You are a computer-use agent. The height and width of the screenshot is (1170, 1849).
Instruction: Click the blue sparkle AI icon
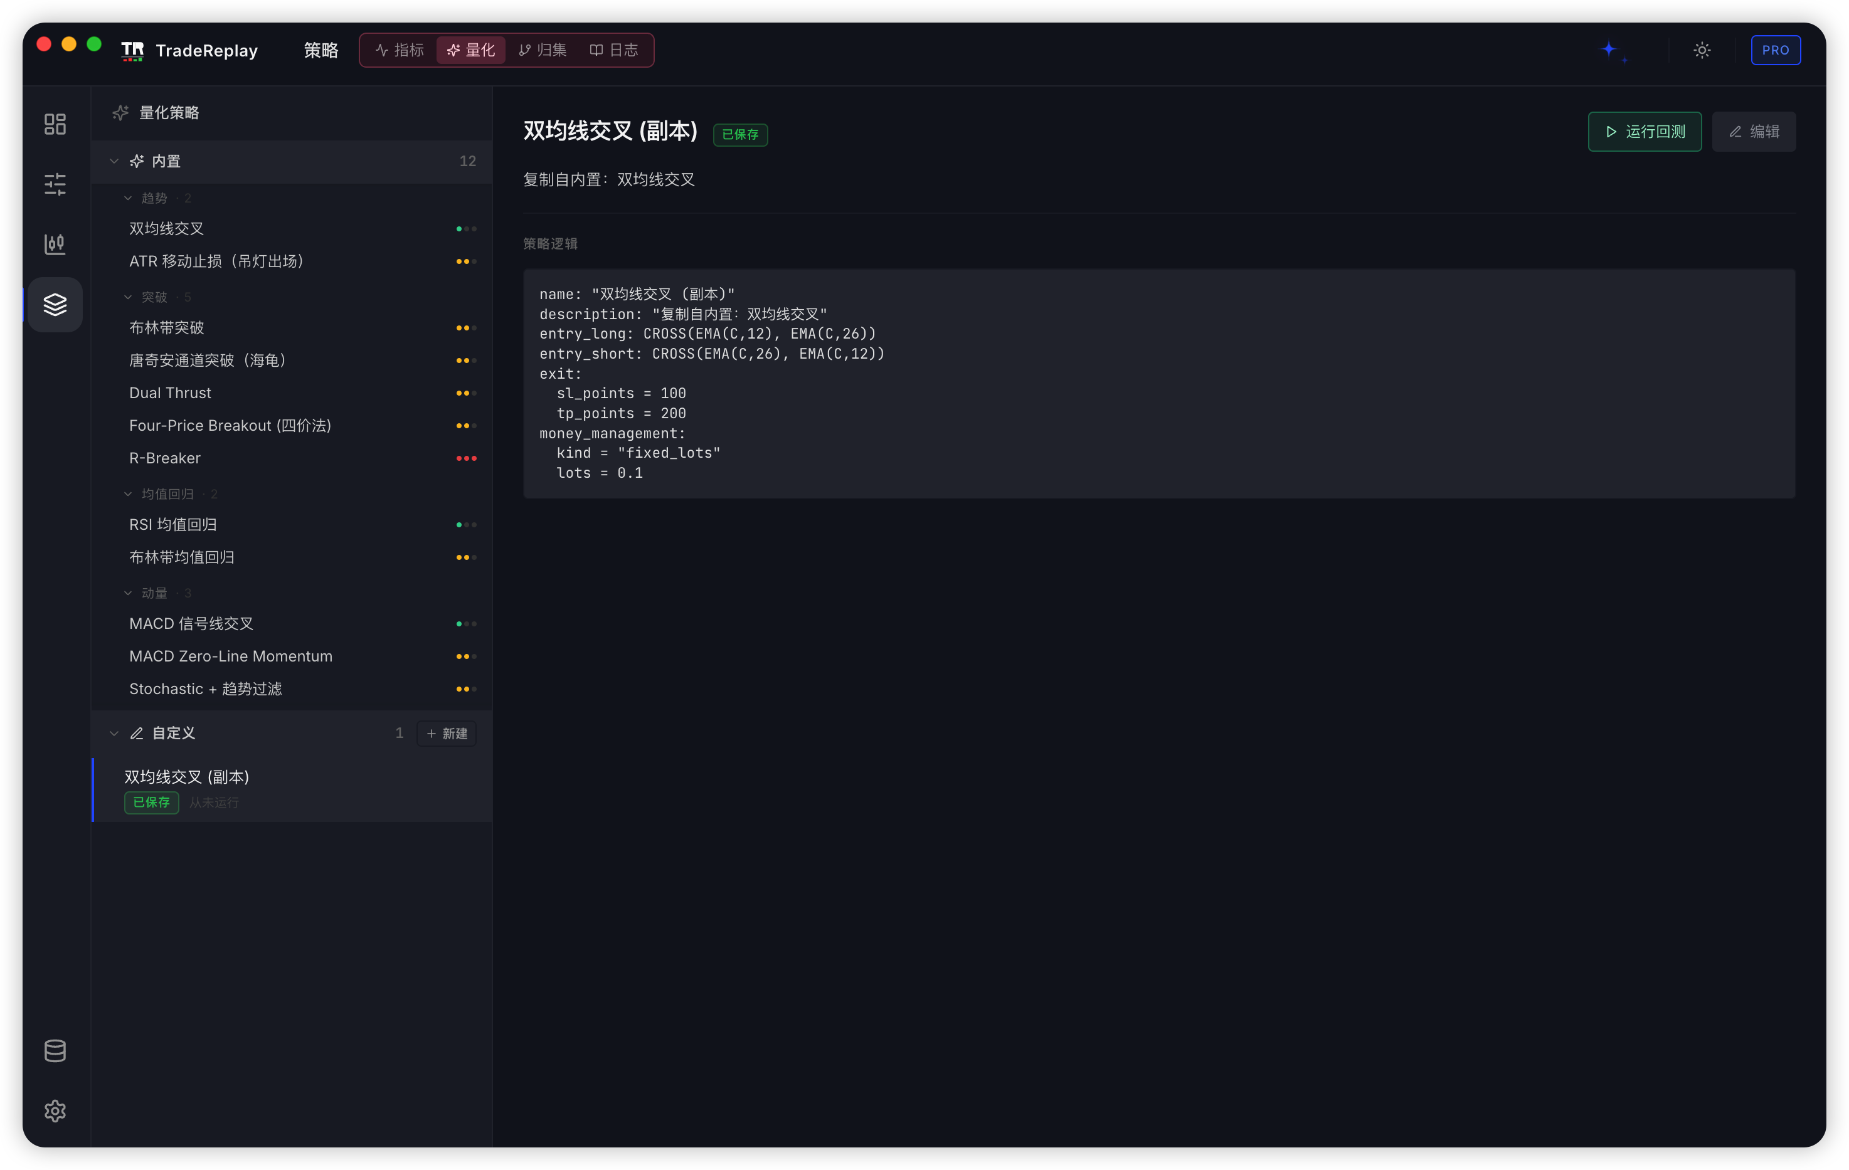1612,50
